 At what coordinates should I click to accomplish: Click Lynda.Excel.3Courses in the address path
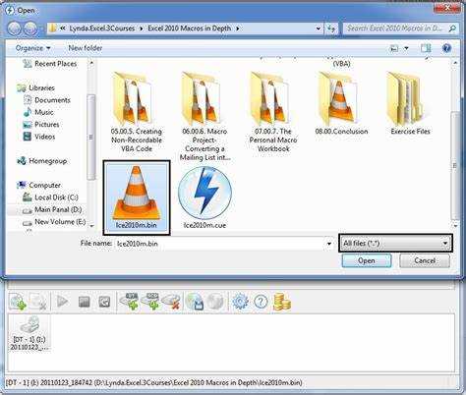102,28
